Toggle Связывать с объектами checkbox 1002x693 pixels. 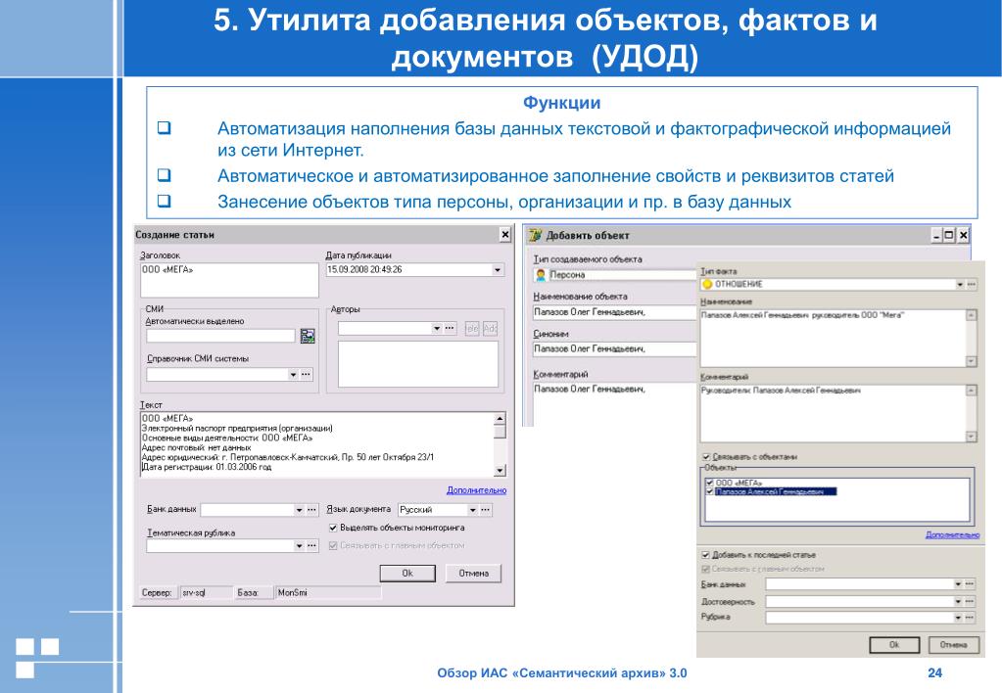[x=706, y=457]
